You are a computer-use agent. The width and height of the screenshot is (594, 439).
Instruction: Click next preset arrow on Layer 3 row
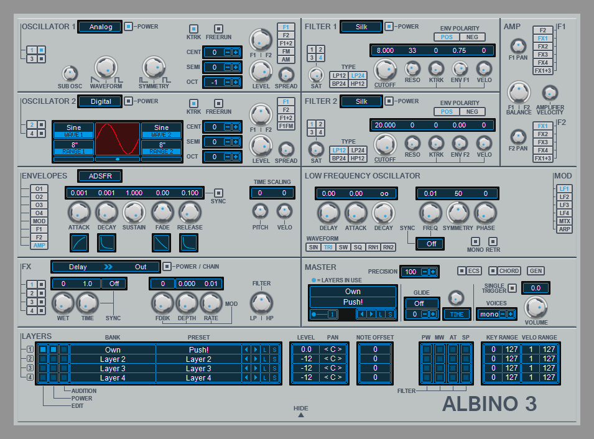(256, 368)
